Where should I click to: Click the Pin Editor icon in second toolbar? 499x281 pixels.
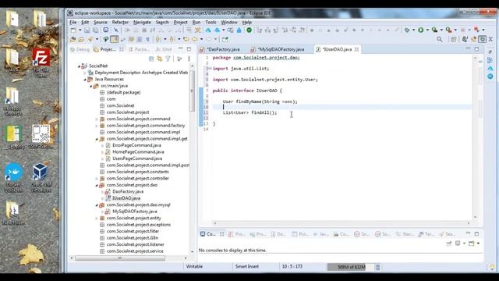pyautogui.click(x=225, y=39)
